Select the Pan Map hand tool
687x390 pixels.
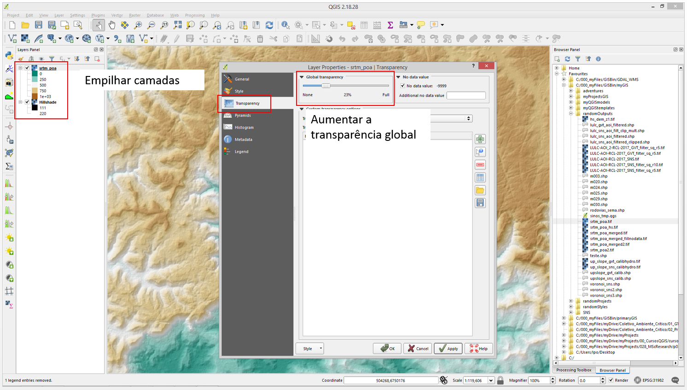111,25
